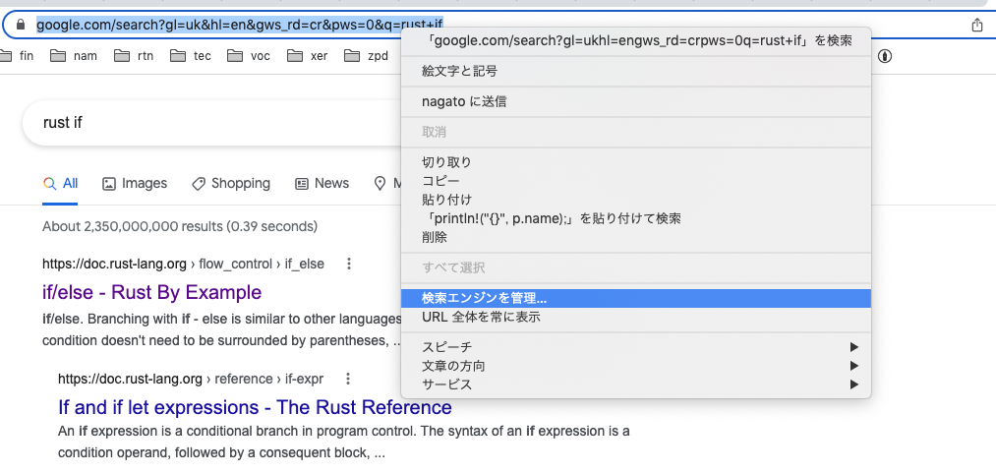
Task: Select 貼り付け (paste) menu item
Action: 636,200
